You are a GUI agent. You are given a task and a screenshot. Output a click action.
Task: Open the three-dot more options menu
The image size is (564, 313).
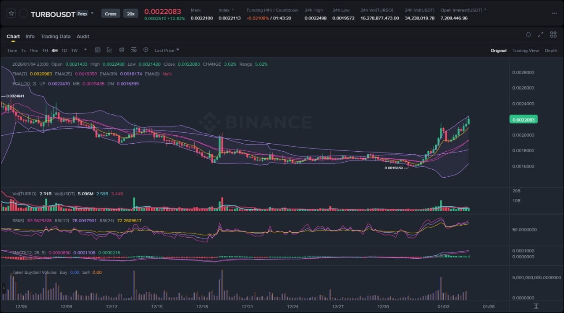(554, 13)
